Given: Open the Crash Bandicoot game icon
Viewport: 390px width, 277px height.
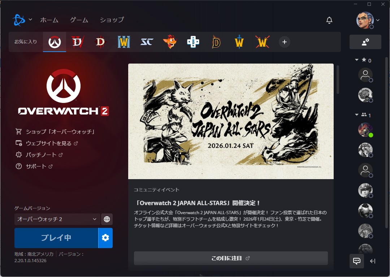Looking at the screenshot, I should pyautogui.click(x=170, y=42).
